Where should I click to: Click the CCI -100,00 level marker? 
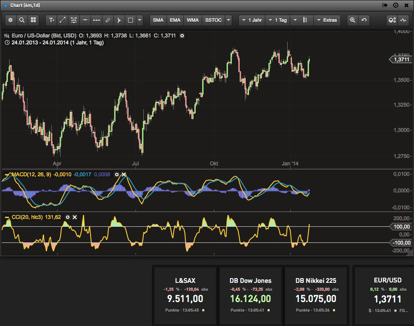coord(400,243)
